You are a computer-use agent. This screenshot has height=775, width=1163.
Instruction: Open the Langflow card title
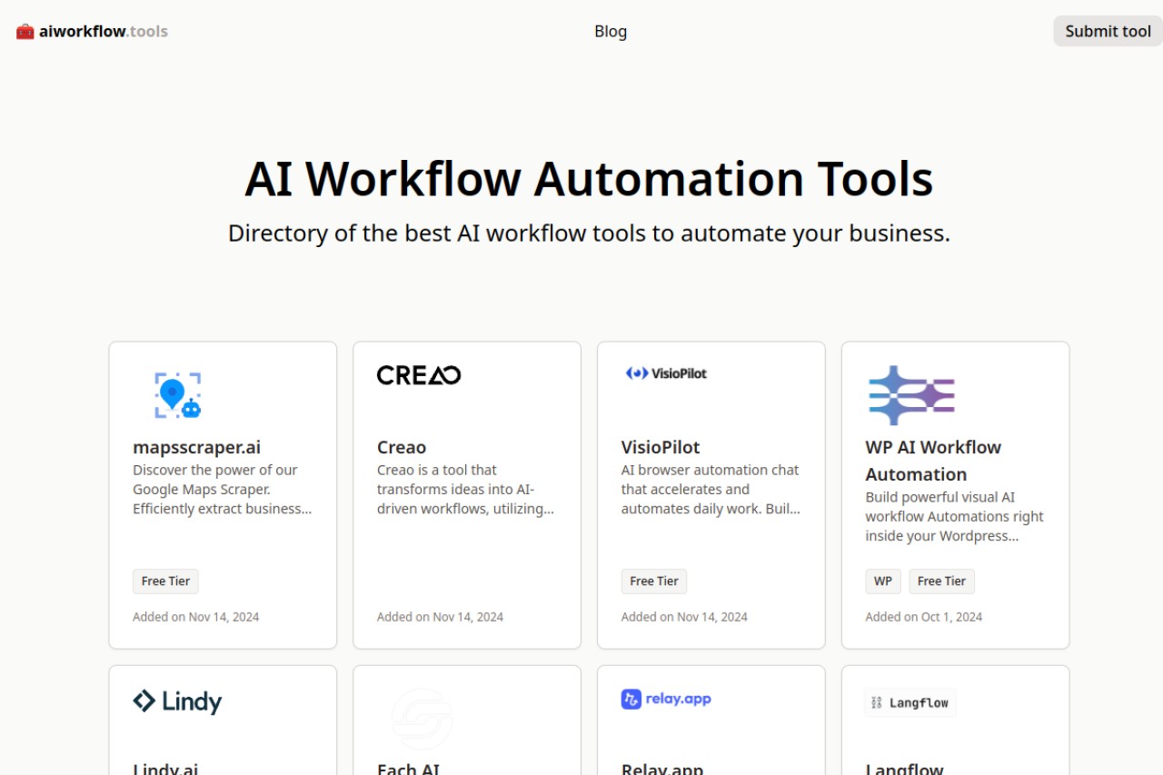(x=904, y=769)
